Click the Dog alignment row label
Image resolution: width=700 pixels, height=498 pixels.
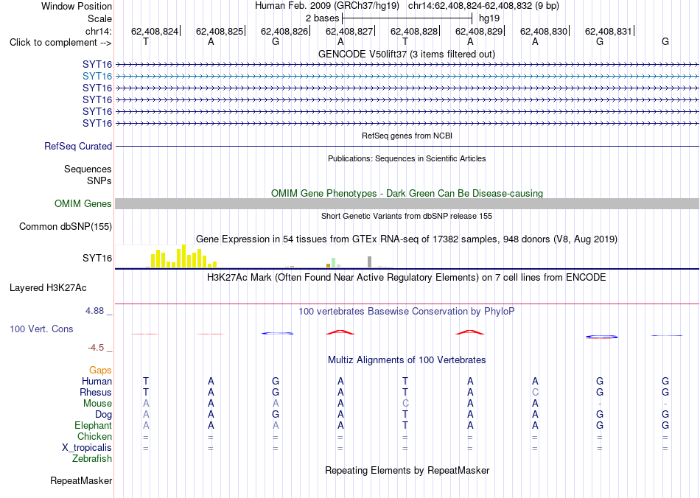(103, 415)
